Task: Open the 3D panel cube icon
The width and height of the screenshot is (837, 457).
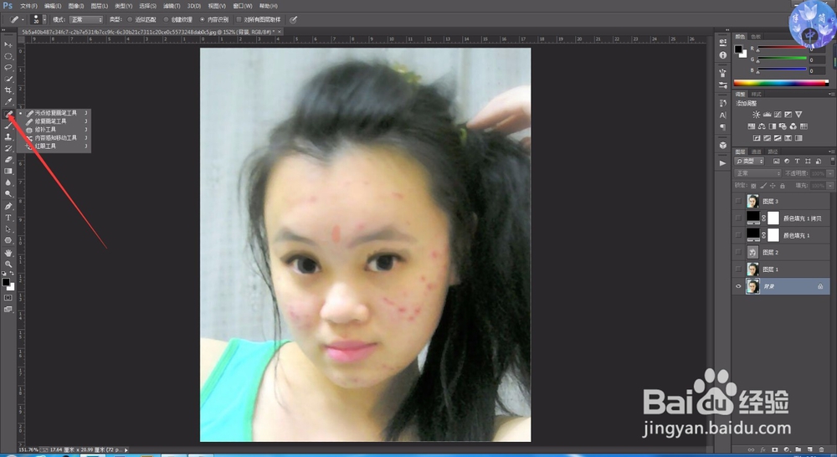Action: 723,145
